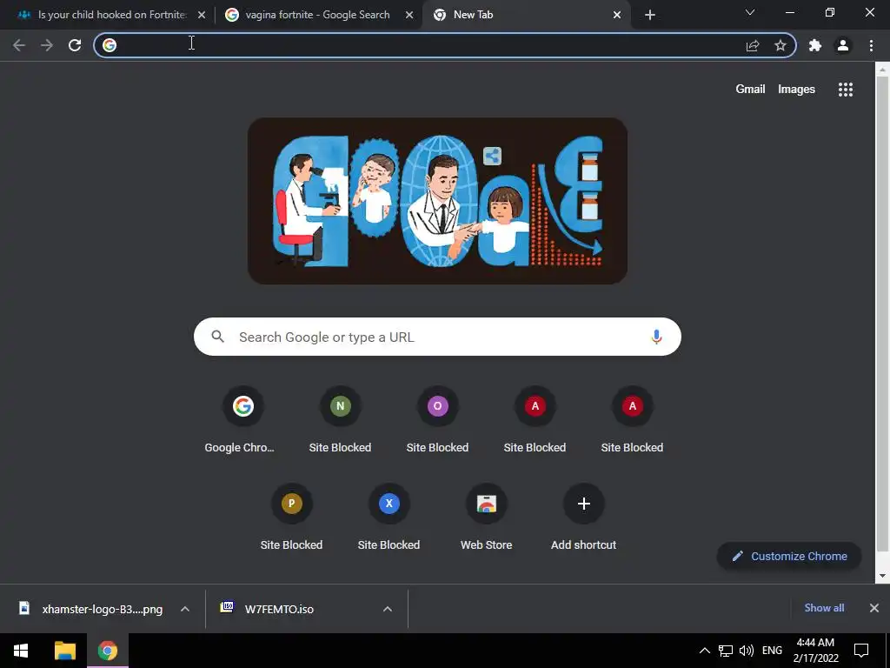Expand options for W7FEMTO.iso download
The image size is (890, 668).
(x=388, y=609)
